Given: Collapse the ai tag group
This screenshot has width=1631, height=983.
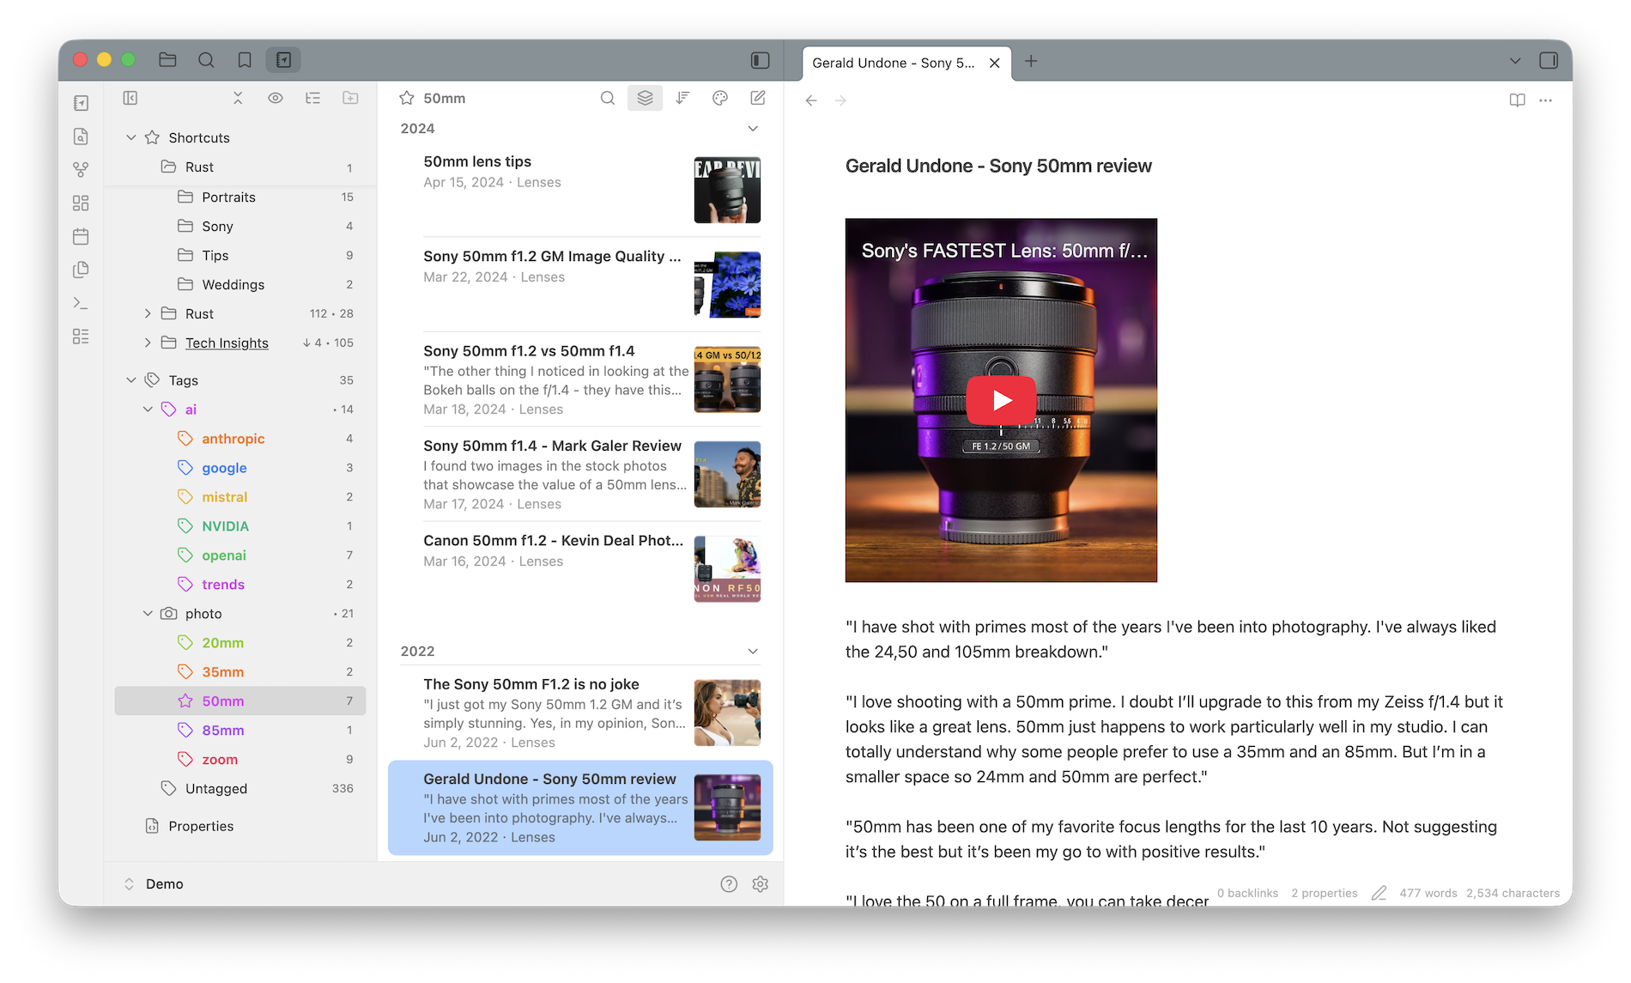Looking at the screenshot, I should click(x=148, y=410).
